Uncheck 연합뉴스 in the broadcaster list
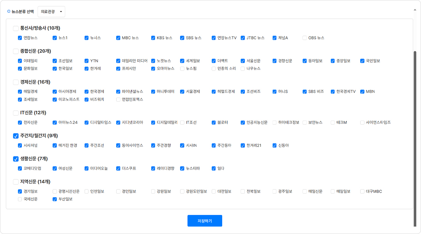 (20, 38)
